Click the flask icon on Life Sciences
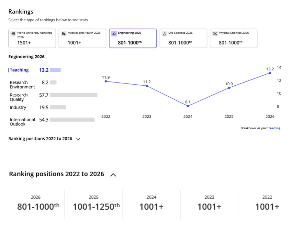This screenshot has width=292, height=225. tap(164, 33)
